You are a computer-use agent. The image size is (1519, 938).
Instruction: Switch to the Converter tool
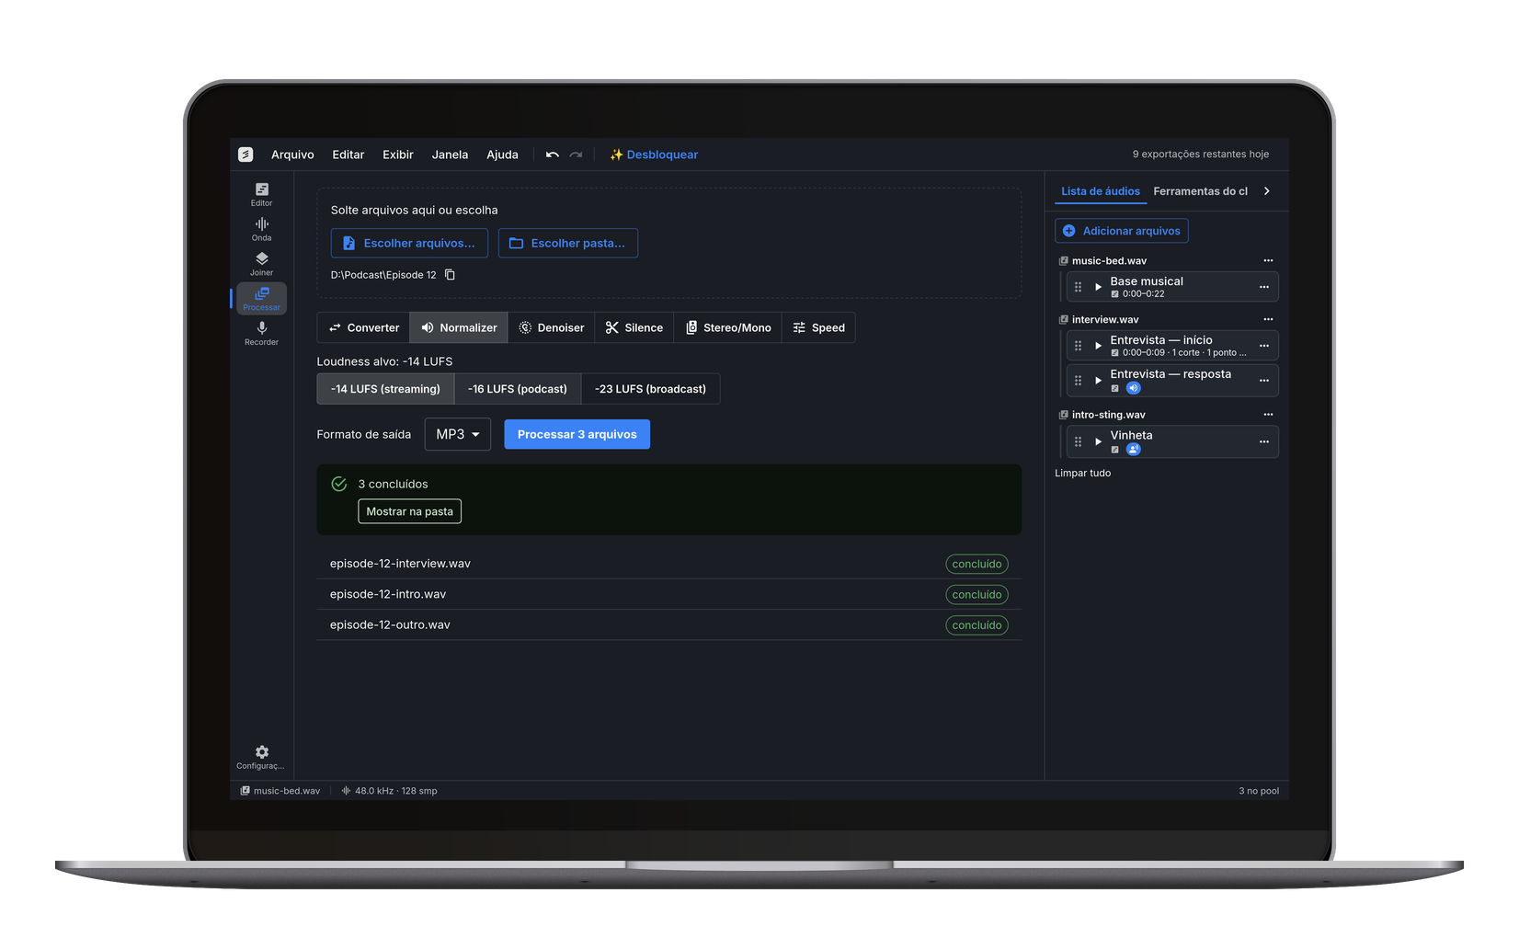pyautogui.click(x=364, y=327)
